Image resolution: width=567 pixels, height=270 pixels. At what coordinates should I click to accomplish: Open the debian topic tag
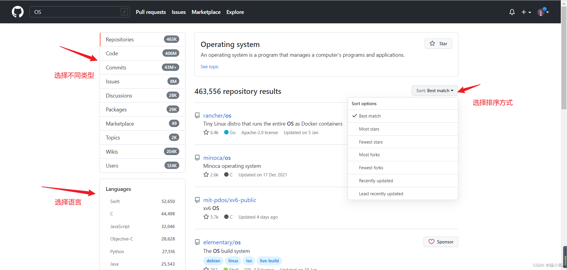pyautogui.click(x=214, y=261)
